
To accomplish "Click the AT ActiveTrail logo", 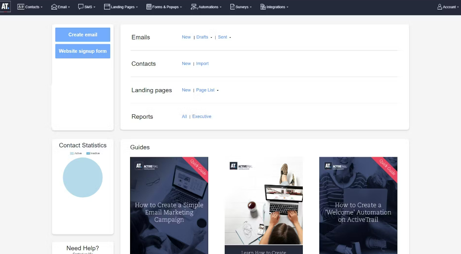I will click(x=5, y=6).
